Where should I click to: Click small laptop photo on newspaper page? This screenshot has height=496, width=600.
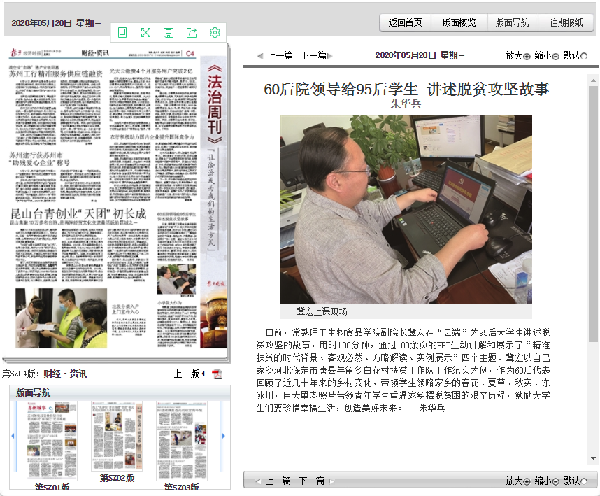tap(176, 279)
